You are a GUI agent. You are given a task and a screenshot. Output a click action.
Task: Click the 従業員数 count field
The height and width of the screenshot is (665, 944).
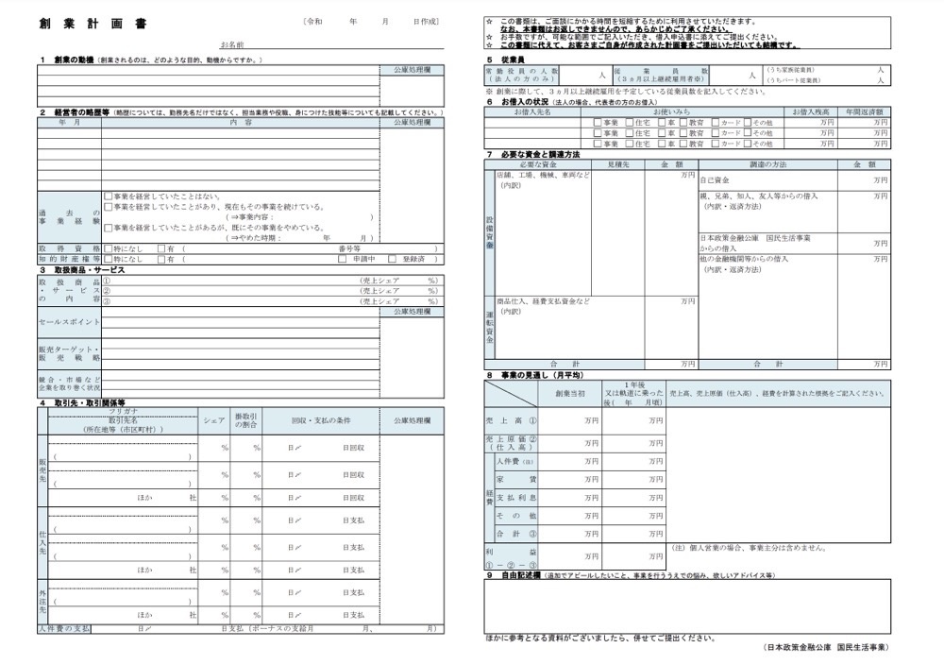[735, 76]
